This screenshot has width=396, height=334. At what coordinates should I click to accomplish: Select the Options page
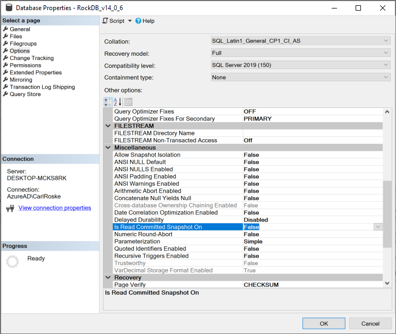pos(20,51)
